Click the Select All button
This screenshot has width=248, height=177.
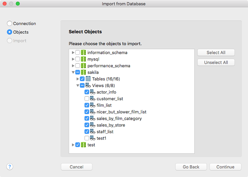coord(216,52)
